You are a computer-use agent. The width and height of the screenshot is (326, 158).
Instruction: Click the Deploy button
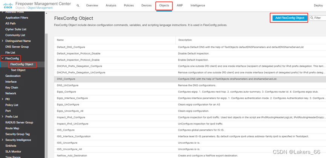[318, 6]
